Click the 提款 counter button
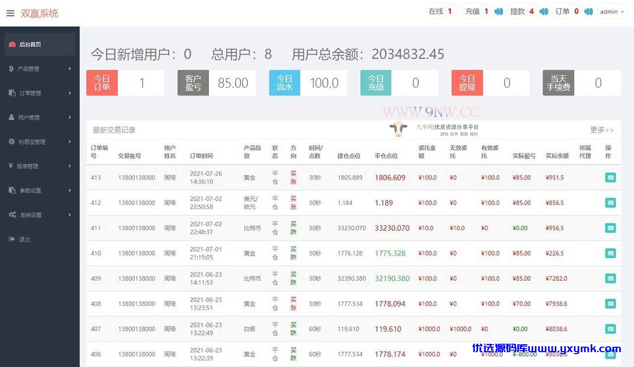The height and width of the screenshot is (367, 634). pos(523,11)
